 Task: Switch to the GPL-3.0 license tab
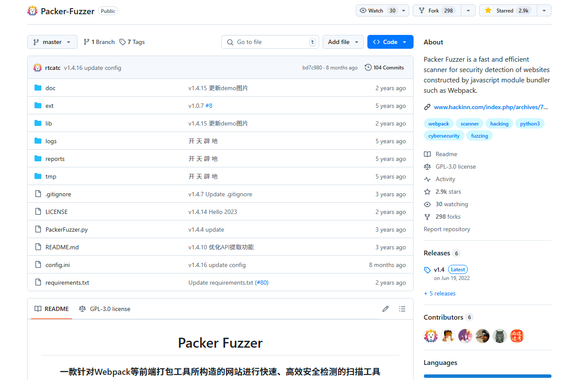(104, 309)
